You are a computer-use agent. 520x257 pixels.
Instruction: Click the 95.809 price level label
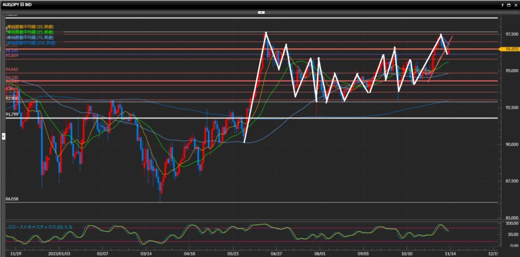tap(12, 55)
